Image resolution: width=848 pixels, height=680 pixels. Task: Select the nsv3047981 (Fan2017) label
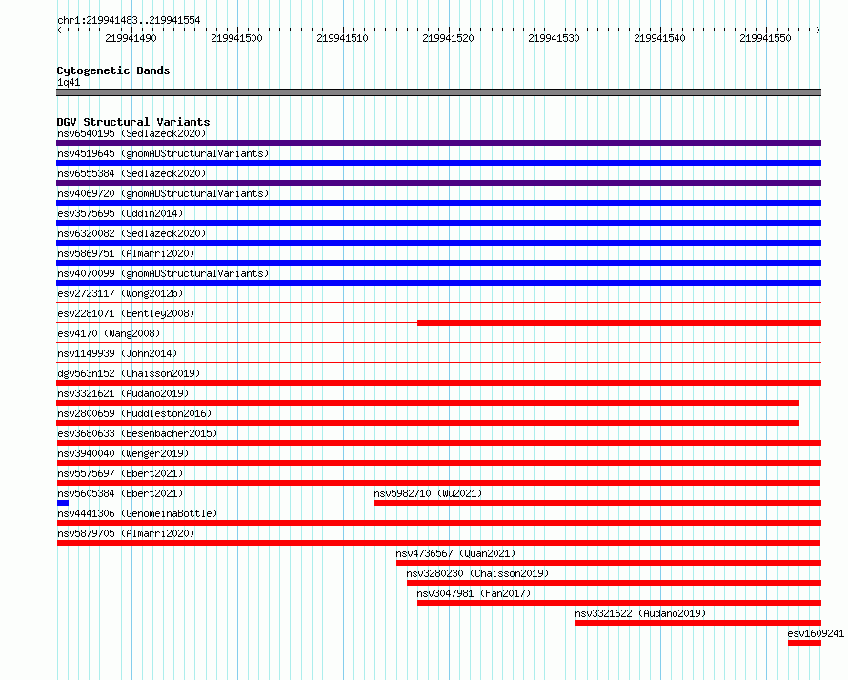coord(474,593)
